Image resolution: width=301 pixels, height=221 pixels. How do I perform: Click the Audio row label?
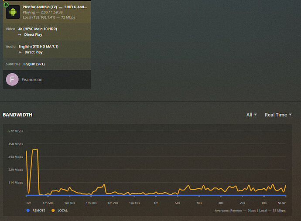tap(10, 47)
